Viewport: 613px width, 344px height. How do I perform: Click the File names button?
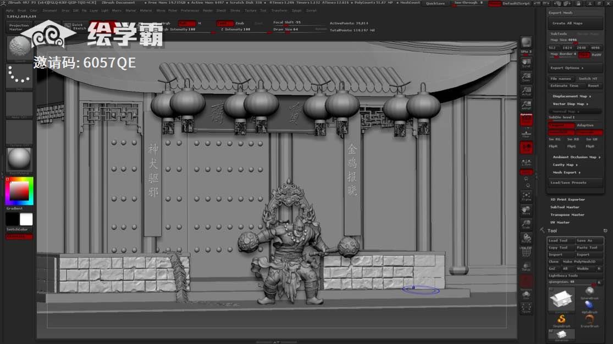(561, 79)
